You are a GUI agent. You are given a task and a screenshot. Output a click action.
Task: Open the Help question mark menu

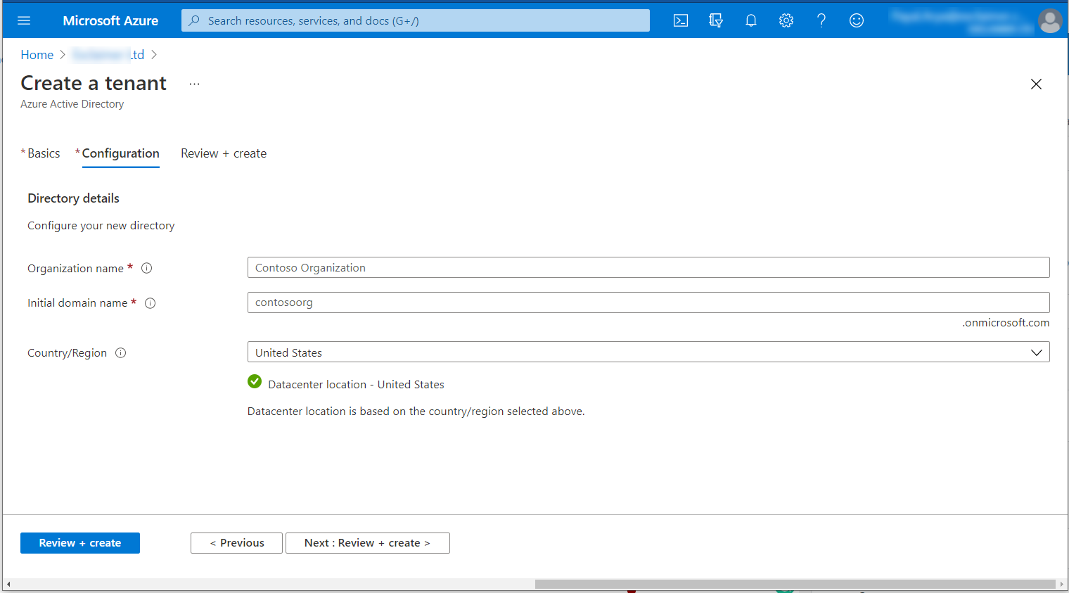pyautogui.click(x=821, y=20)
